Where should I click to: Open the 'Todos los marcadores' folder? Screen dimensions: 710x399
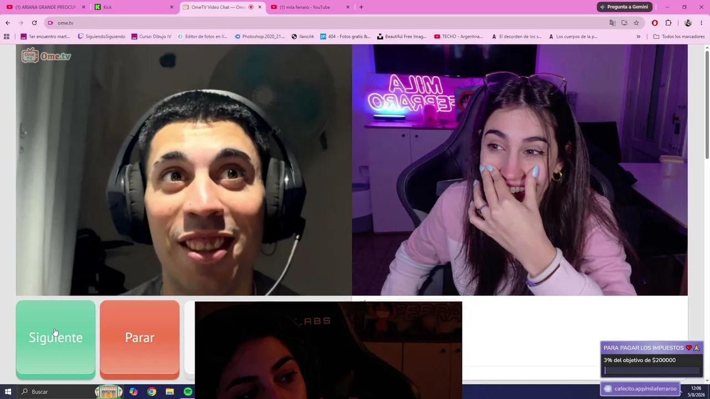pyautogui.click(x=679, y=37)
